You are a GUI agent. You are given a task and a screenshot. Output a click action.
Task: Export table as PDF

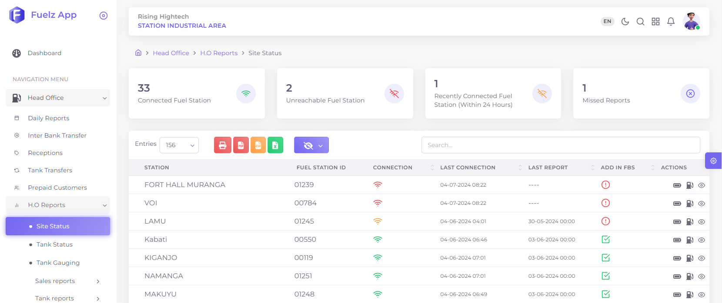[x=241, y=145]
